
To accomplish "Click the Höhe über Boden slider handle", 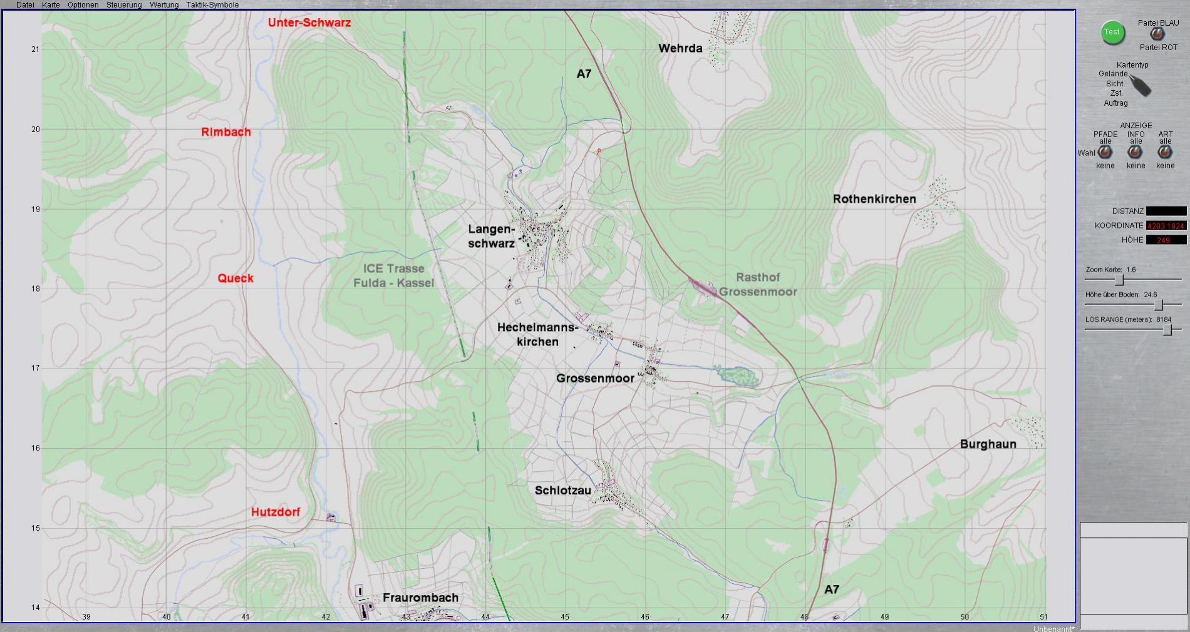I will [x=1159, y=305].
